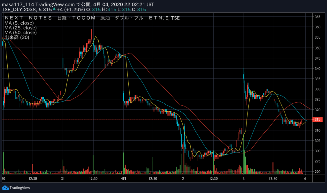Click the 2 date label on time axis

[183, 179]
